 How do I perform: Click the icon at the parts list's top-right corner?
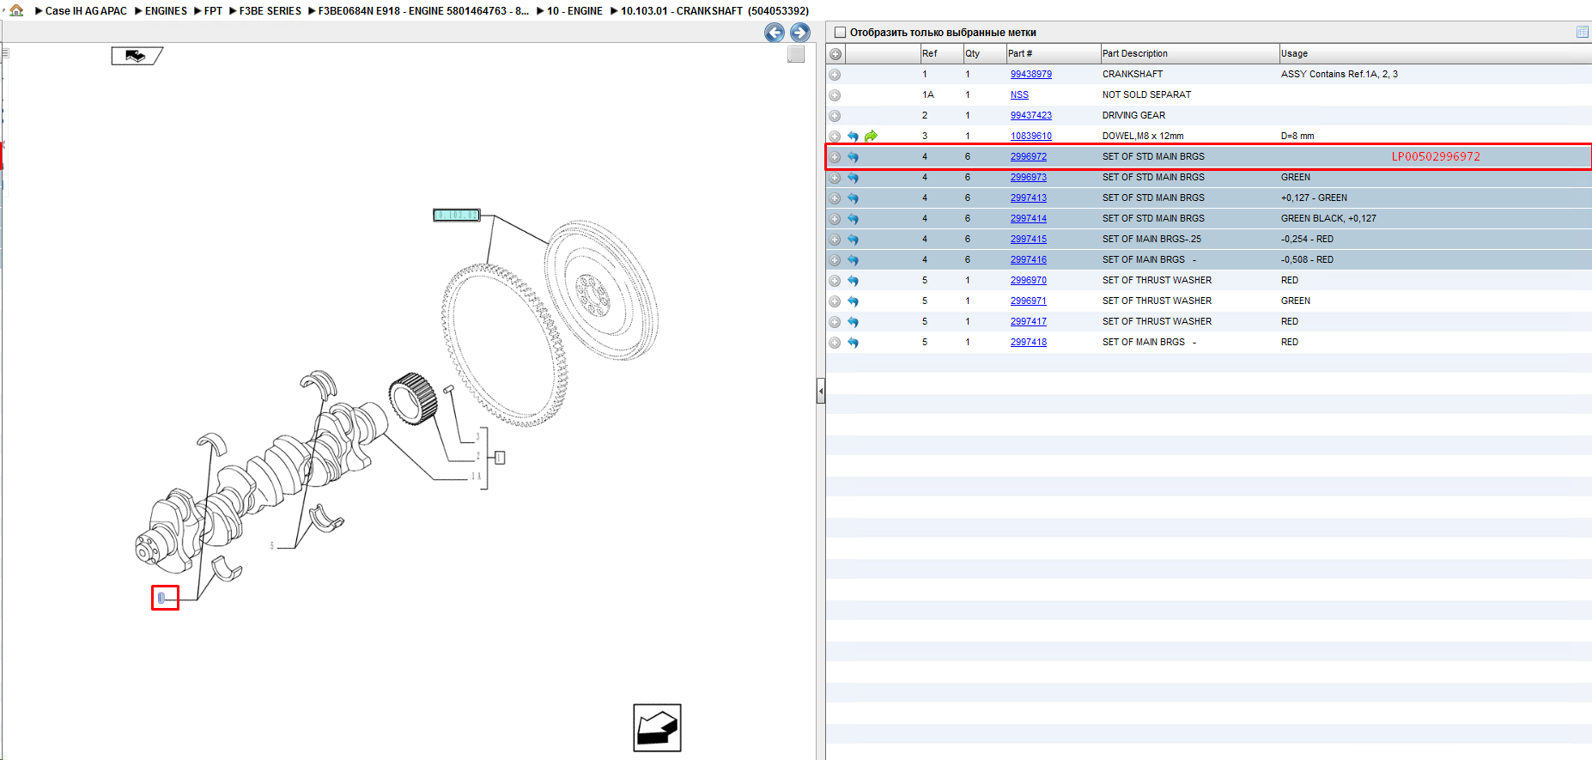coord(1583,32)
